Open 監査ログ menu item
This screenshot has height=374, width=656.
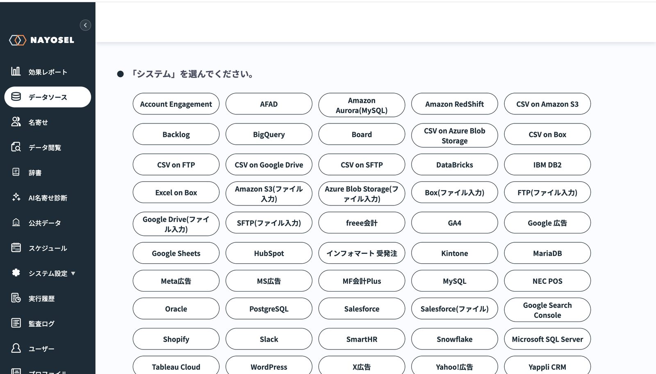point(48,324)
